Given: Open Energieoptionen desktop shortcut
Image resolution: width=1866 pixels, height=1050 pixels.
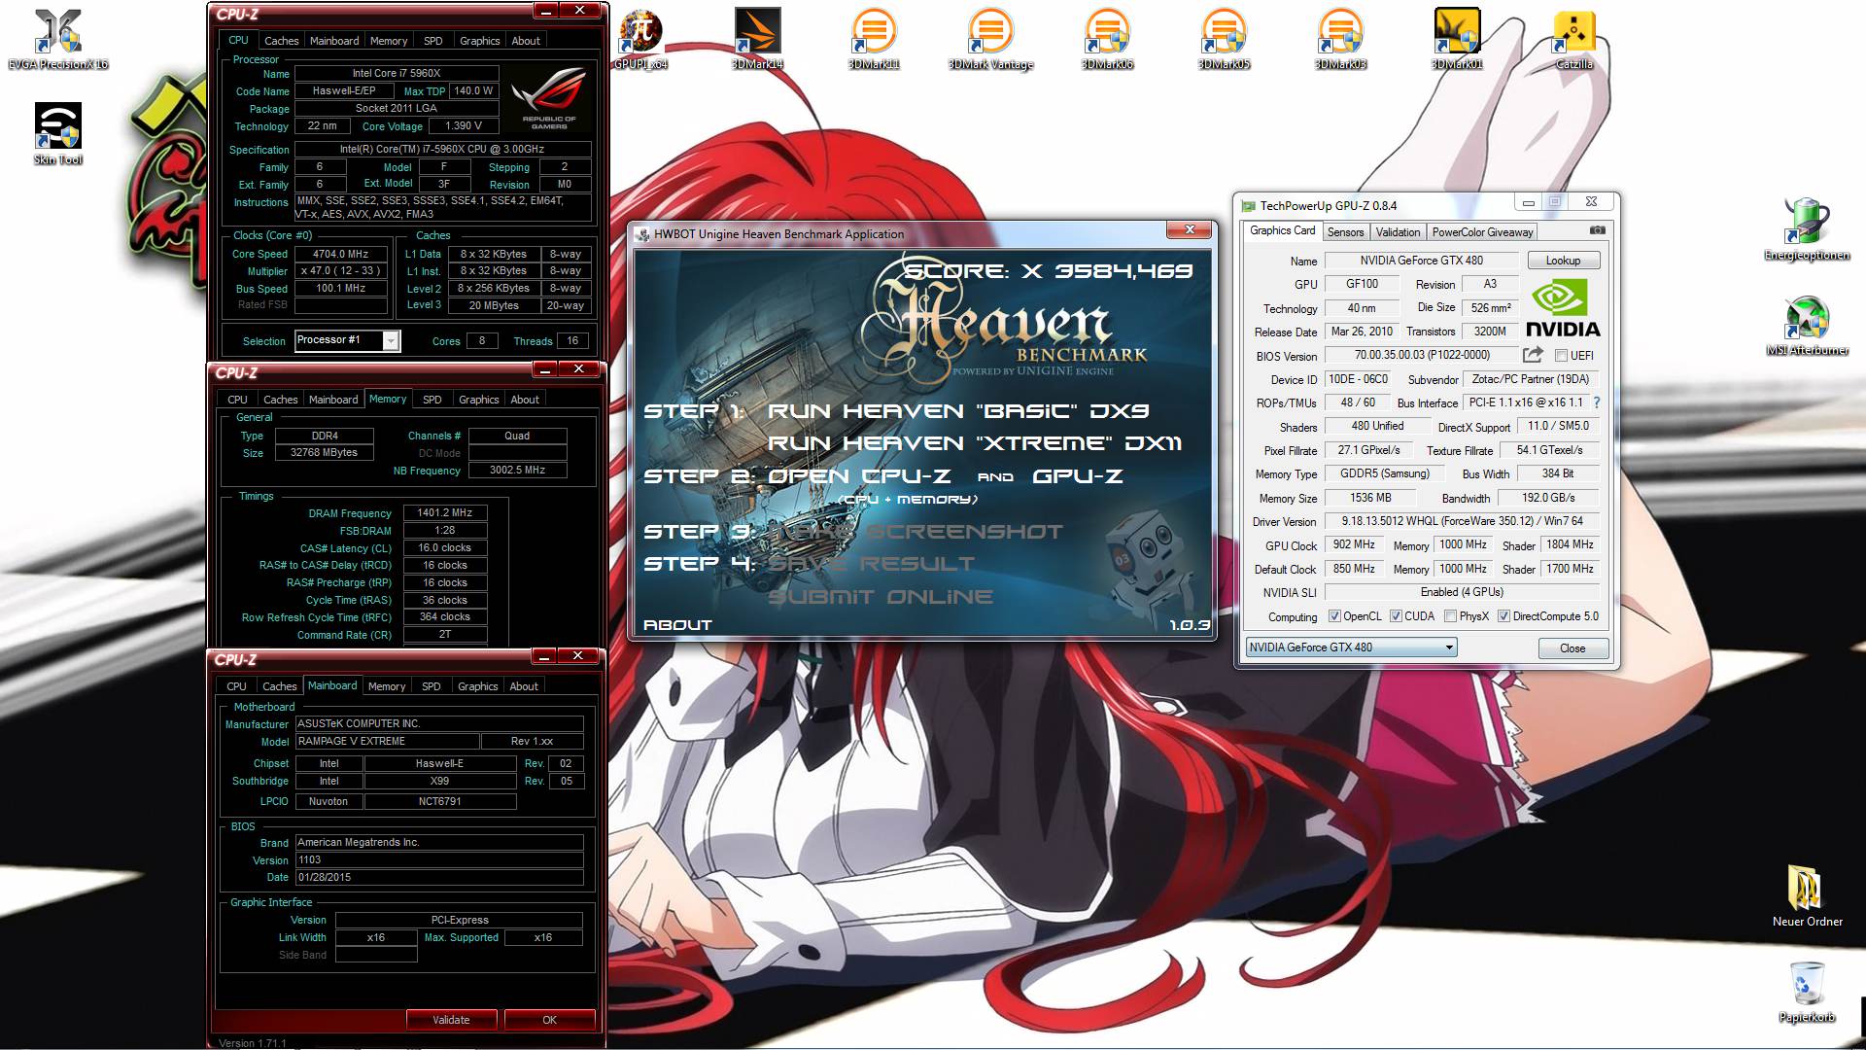Looking at the screenshot, I should coord(1807,229).
